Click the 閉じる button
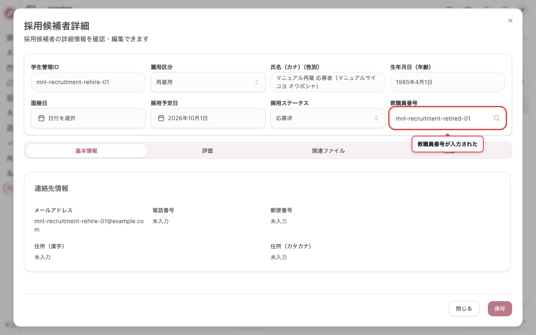This screenshot has height=335, width=536. coord(464,309)
